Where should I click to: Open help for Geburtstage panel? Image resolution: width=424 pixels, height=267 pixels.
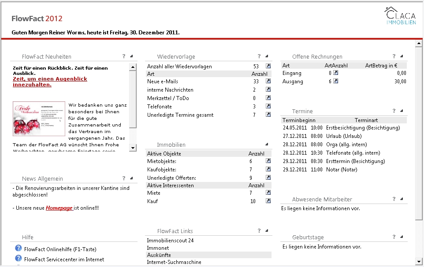[x=394, y=237]
